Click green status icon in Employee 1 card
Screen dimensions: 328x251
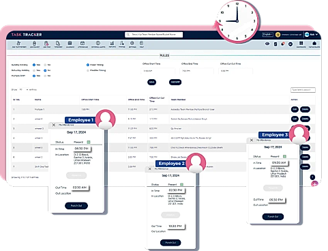click(x=89, y=142)
